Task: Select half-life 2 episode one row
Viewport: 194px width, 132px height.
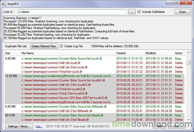Action: (94, 76)
